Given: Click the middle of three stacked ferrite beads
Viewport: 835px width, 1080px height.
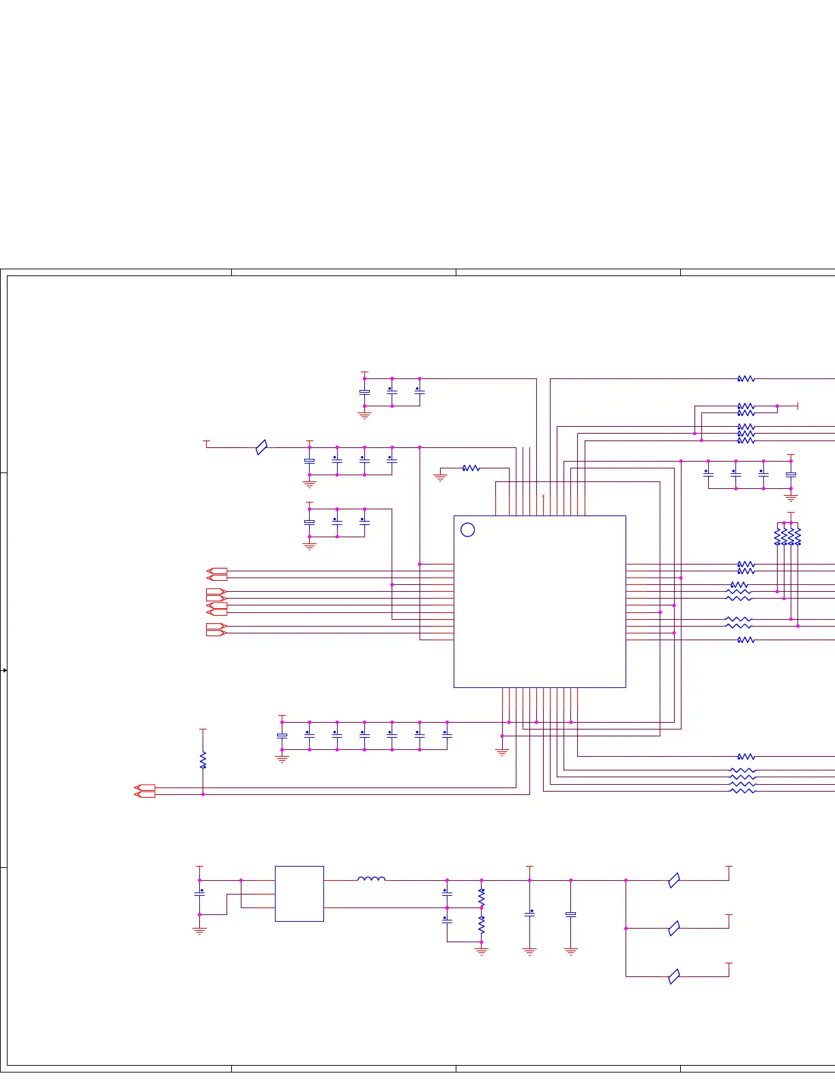Looking at the screenshot, I should click(674, 928).
